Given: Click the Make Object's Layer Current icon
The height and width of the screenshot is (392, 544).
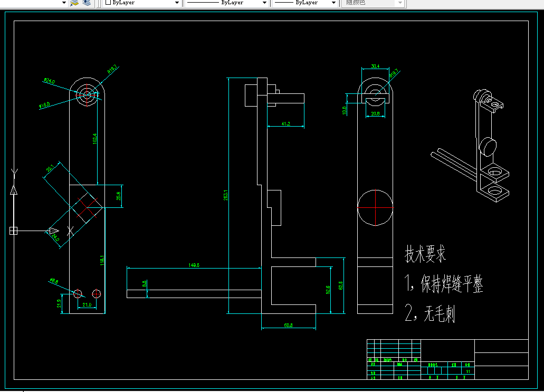Looking at the screenshot, I should [74, 3].
